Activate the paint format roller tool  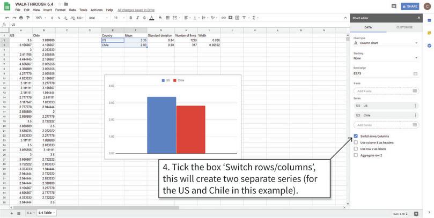(x=28, y=18)
